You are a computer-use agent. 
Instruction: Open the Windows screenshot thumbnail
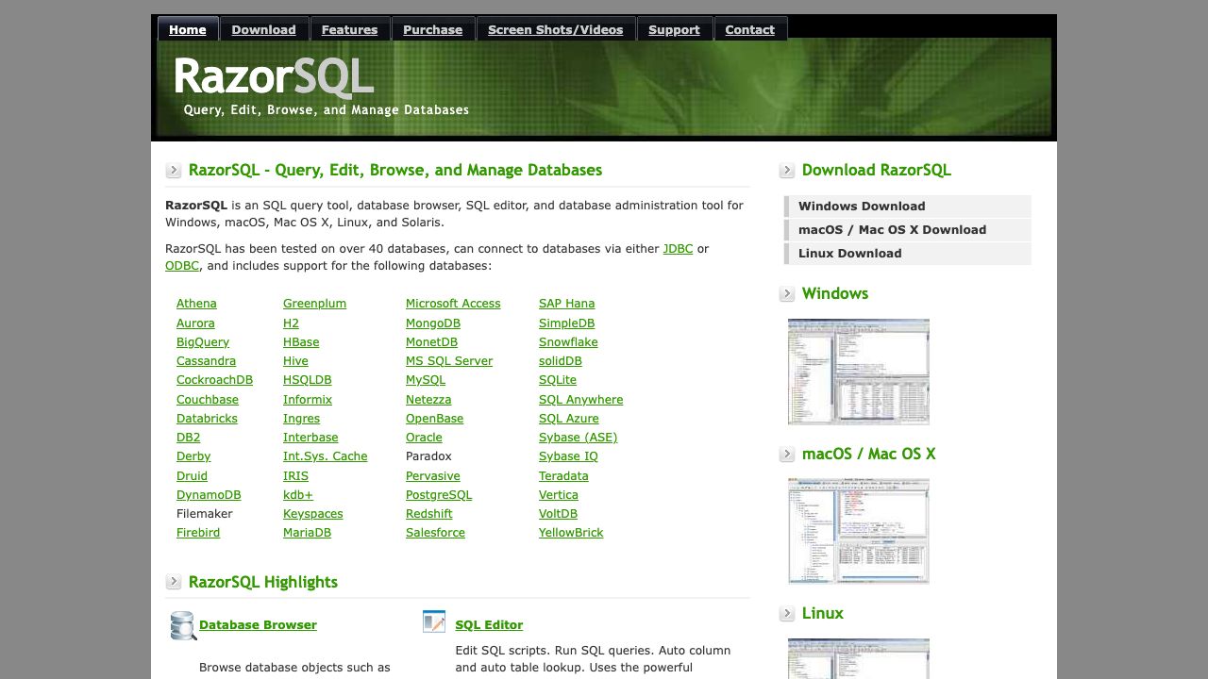(859, 372)
